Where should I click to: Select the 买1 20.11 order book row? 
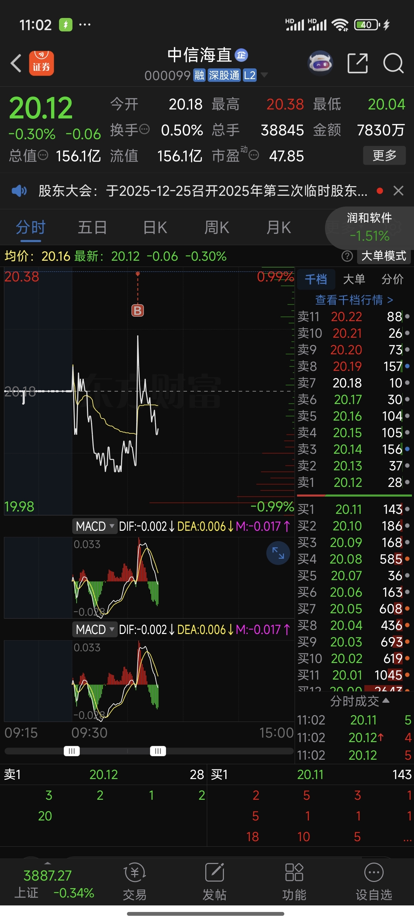tap(354, 509)
